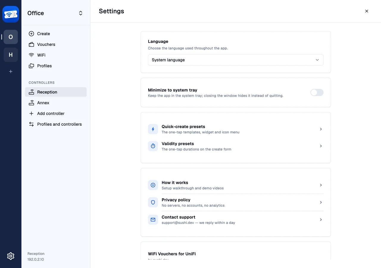Image resolution: width=381 pixels, height=268 pixels.
Task: Select the Reception controller
Action: click(56, 92)
